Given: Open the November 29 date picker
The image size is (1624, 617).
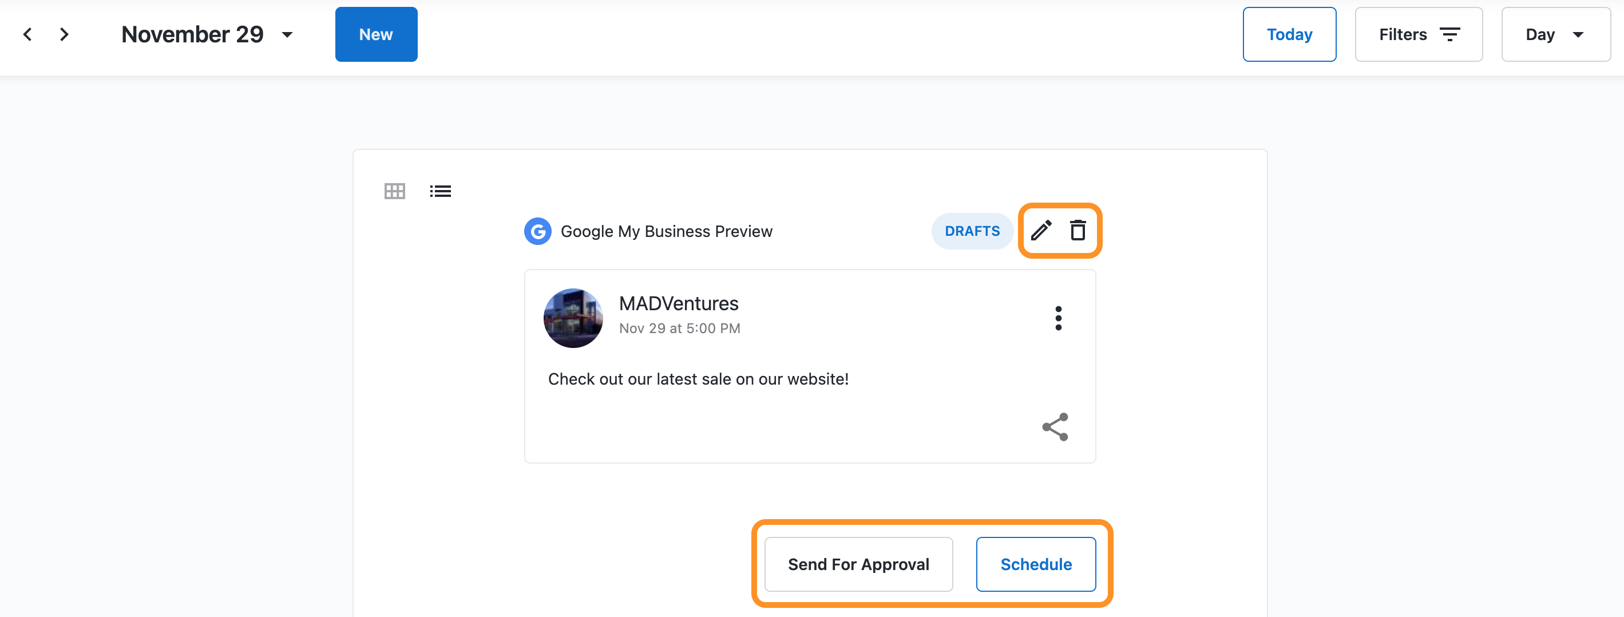Looking at the screenshot, I should pyautogui.click(x=207, y=35).
